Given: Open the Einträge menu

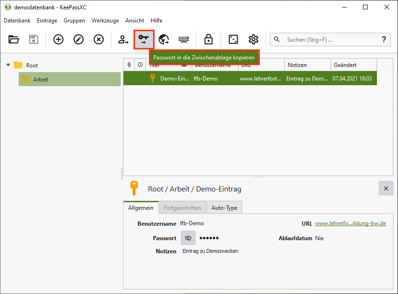Looking at the screenshot, I should (x=47, y=21).
